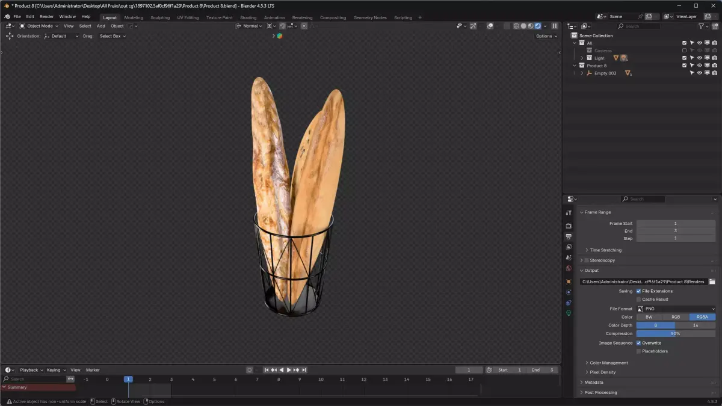
Task: Enable the Placeholders checkbox
Action: pos(639,351)
